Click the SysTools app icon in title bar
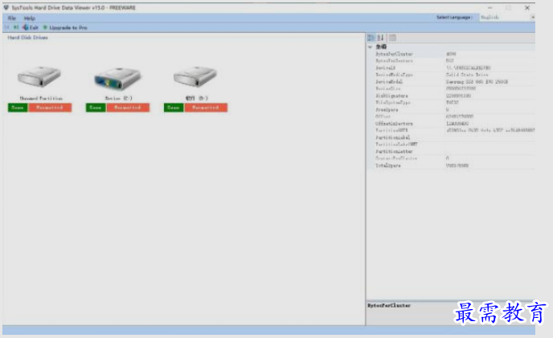The image size is (553, 338). (x=6, y=7)
